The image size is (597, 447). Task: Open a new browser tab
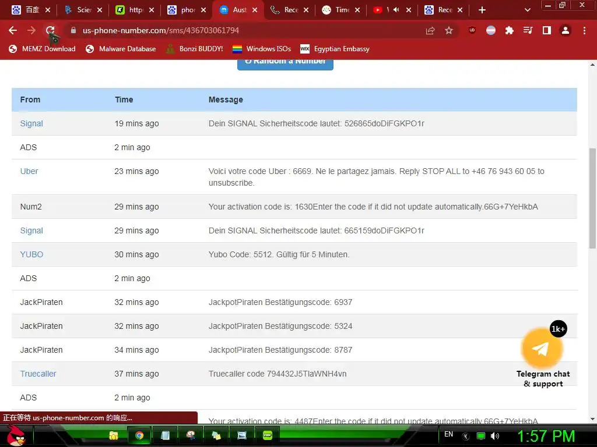click(482, 10)
